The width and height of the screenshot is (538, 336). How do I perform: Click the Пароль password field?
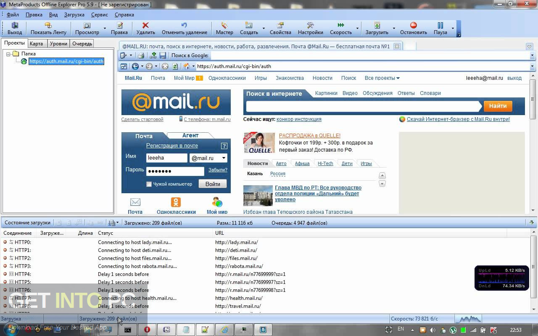175,171
